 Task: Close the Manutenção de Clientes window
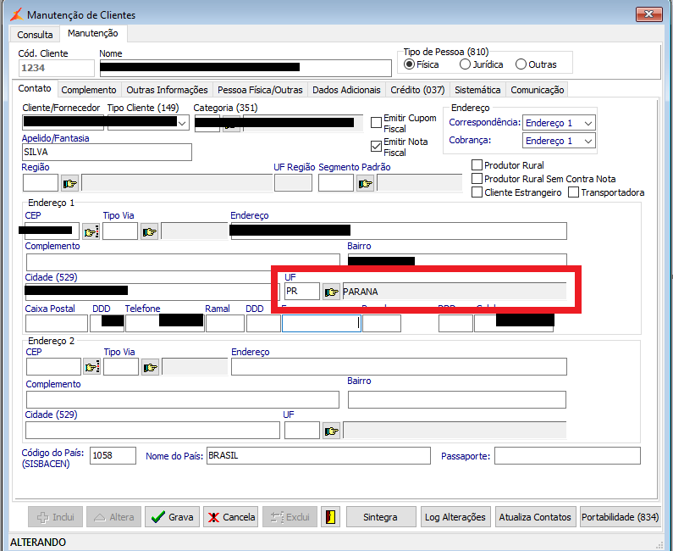point(648,14)
